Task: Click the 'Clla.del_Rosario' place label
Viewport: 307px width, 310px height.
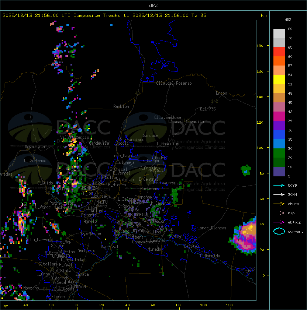Action: point(174,83)
